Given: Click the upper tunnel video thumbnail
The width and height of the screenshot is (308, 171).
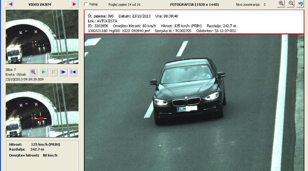Looking at the screenshot, I should coord(42,36).
